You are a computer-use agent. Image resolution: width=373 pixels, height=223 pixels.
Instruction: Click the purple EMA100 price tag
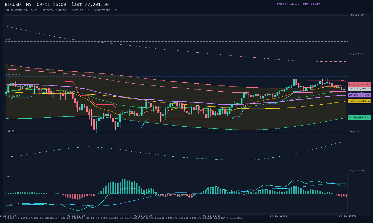click(x=359, y=95)
